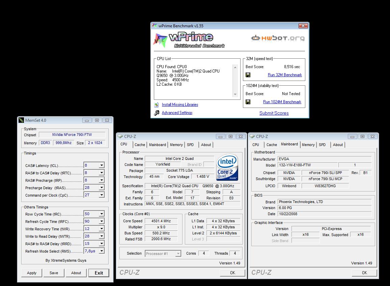Click the wrench Advanced Settings icon
The image size is (390, 286).
point(157,113)
